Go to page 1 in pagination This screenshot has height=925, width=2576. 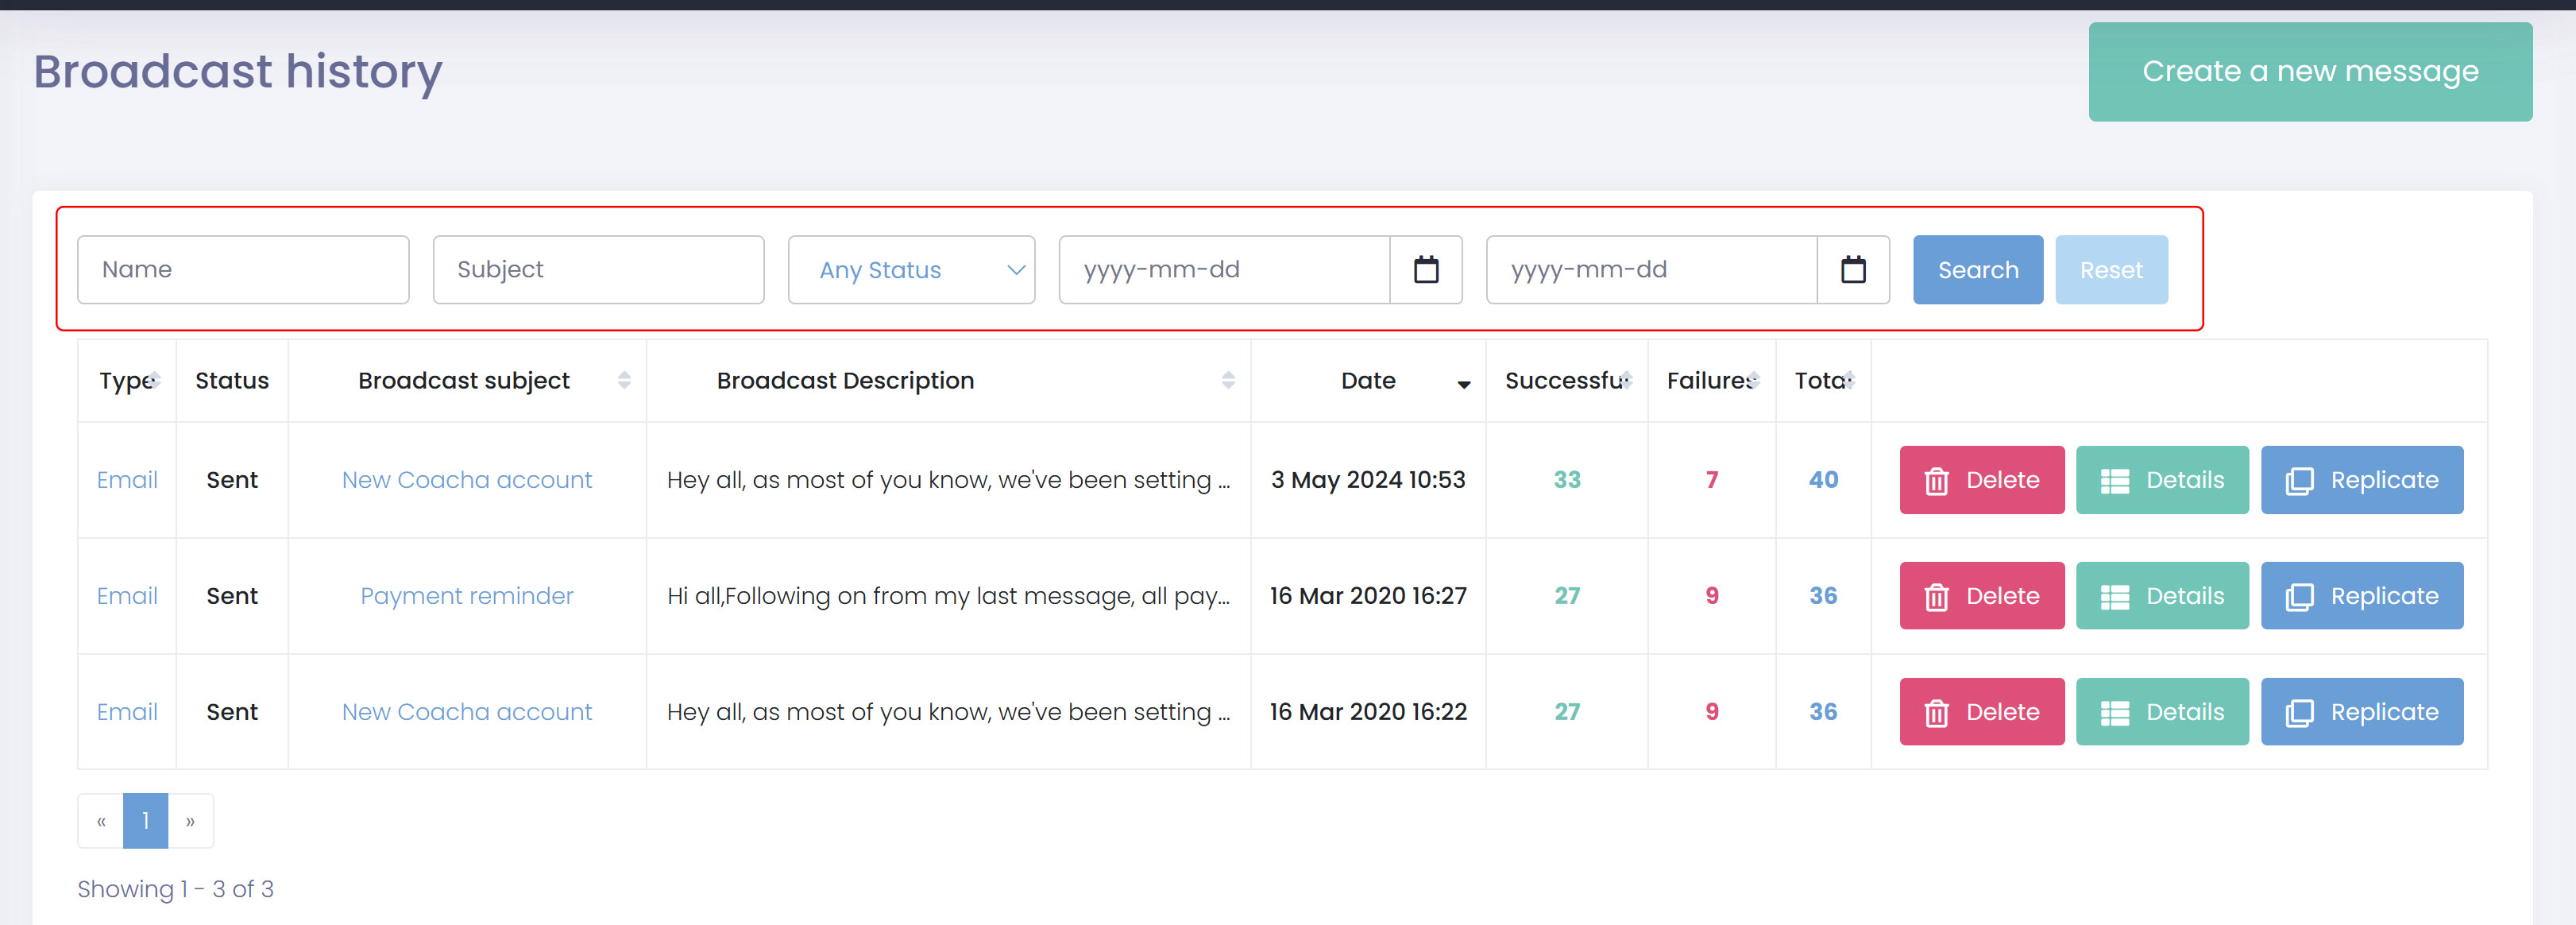pyautogui.click(x=145, y=821)
